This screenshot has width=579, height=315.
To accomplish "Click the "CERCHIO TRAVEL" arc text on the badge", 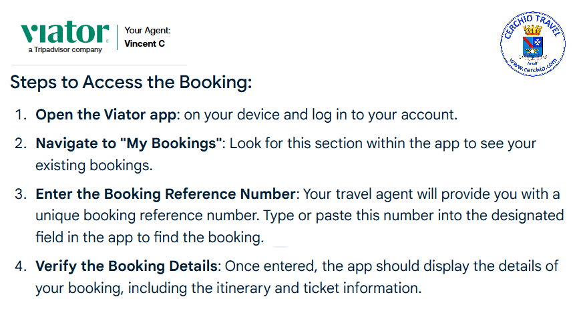I will (532, 27).
